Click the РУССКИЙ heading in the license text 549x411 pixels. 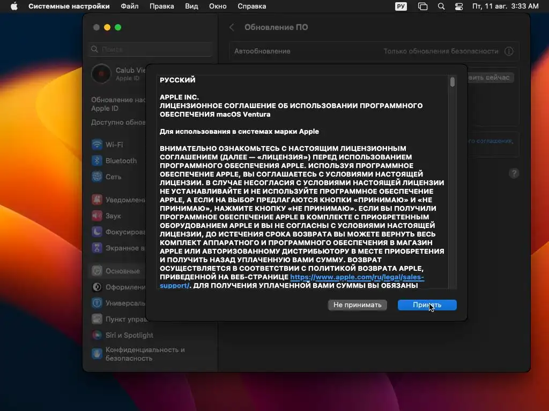177,80
